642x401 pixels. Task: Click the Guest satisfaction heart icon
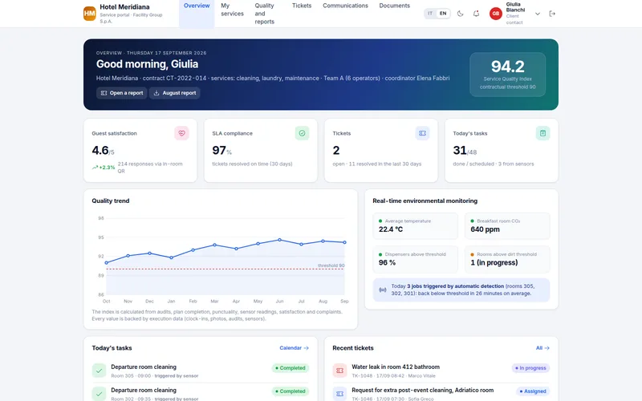click(182, 133)
